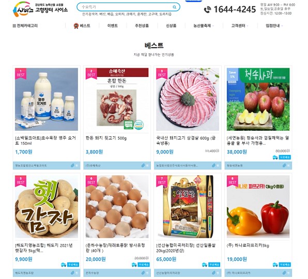Click the phone icon beside 1644-4245
The width and height of the screenshot is (308, 279).
click(x=207, y=9)
